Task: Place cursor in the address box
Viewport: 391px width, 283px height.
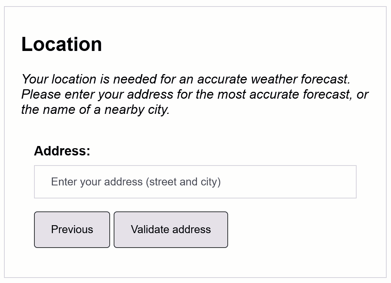Action: coord(195,182)
